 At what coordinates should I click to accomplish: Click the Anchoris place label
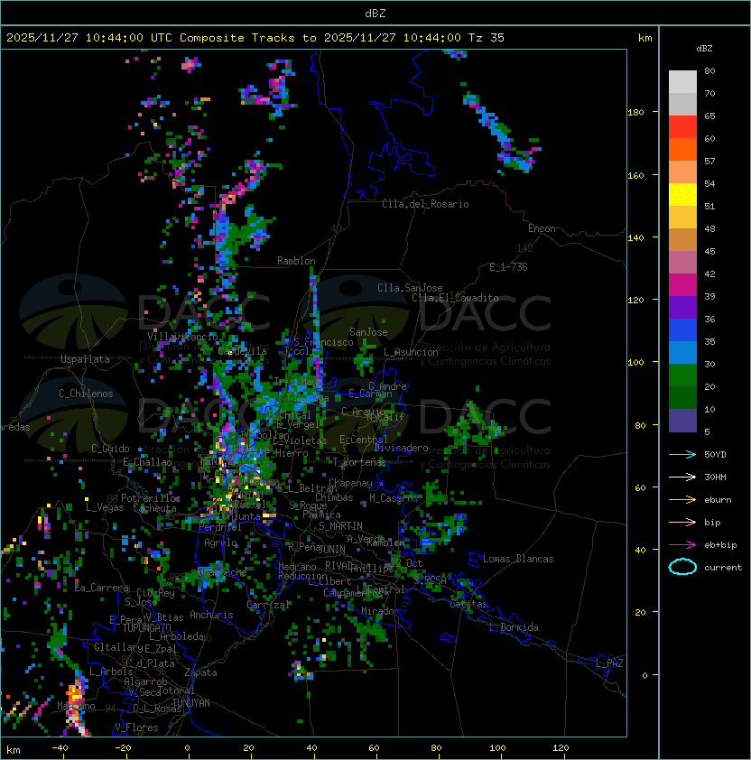pos(211,615)
